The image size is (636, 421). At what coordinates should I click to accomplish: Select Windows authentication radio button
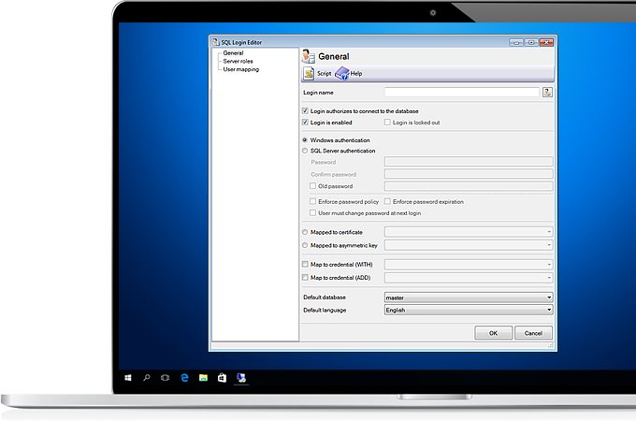click(305, 140)
